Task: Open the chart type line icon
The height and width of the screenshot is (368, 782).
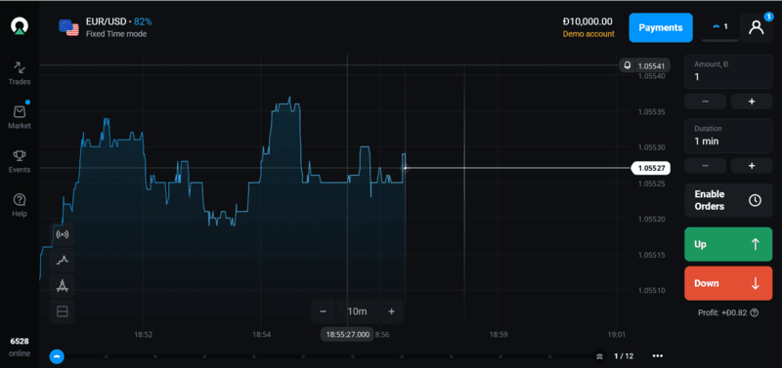Action: tap(63, 260)
